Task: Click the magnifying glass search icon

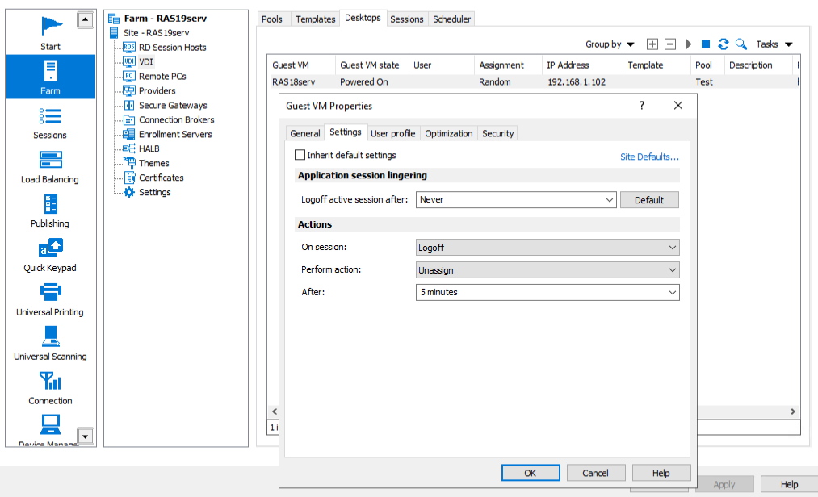Action: [x=740, y=44]
